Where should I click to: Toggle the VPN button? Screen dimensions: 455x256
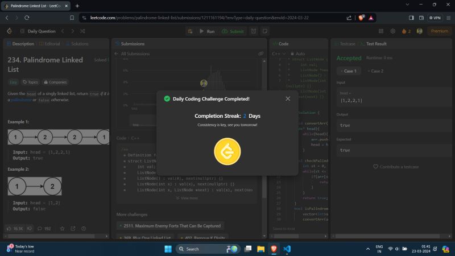point(435,18)
